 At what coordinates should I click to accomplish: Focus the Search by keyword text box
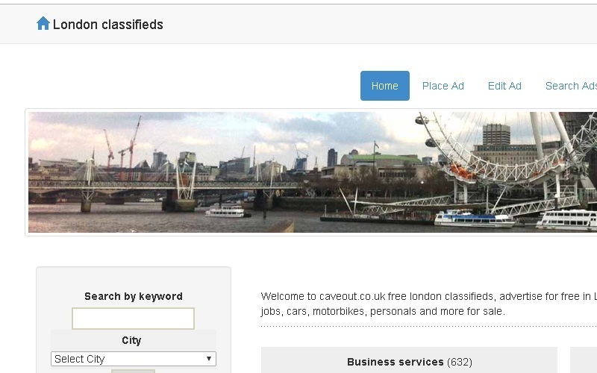click(x=134, y=319)
